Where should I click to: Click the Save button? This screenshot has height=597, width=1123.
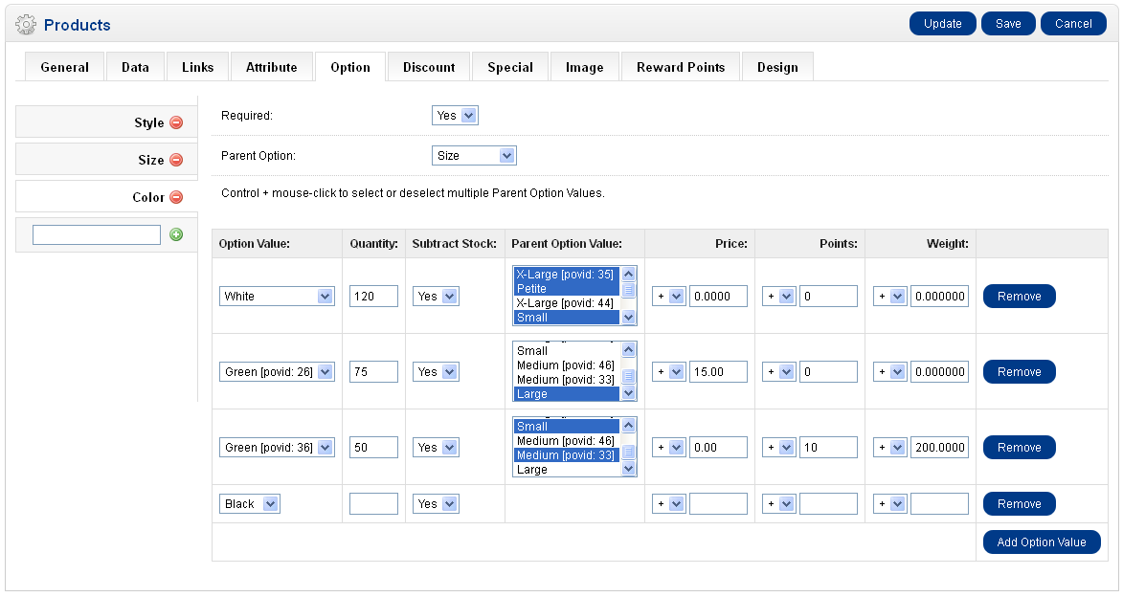pyautogui.click(x=1008, y=24)
